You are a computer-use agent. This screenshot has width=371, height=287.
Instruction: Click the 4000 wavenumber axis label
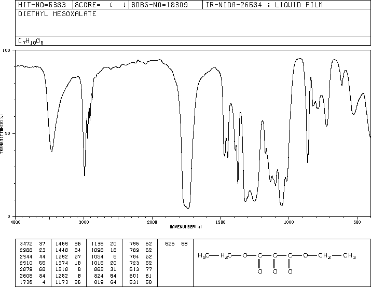16,222
